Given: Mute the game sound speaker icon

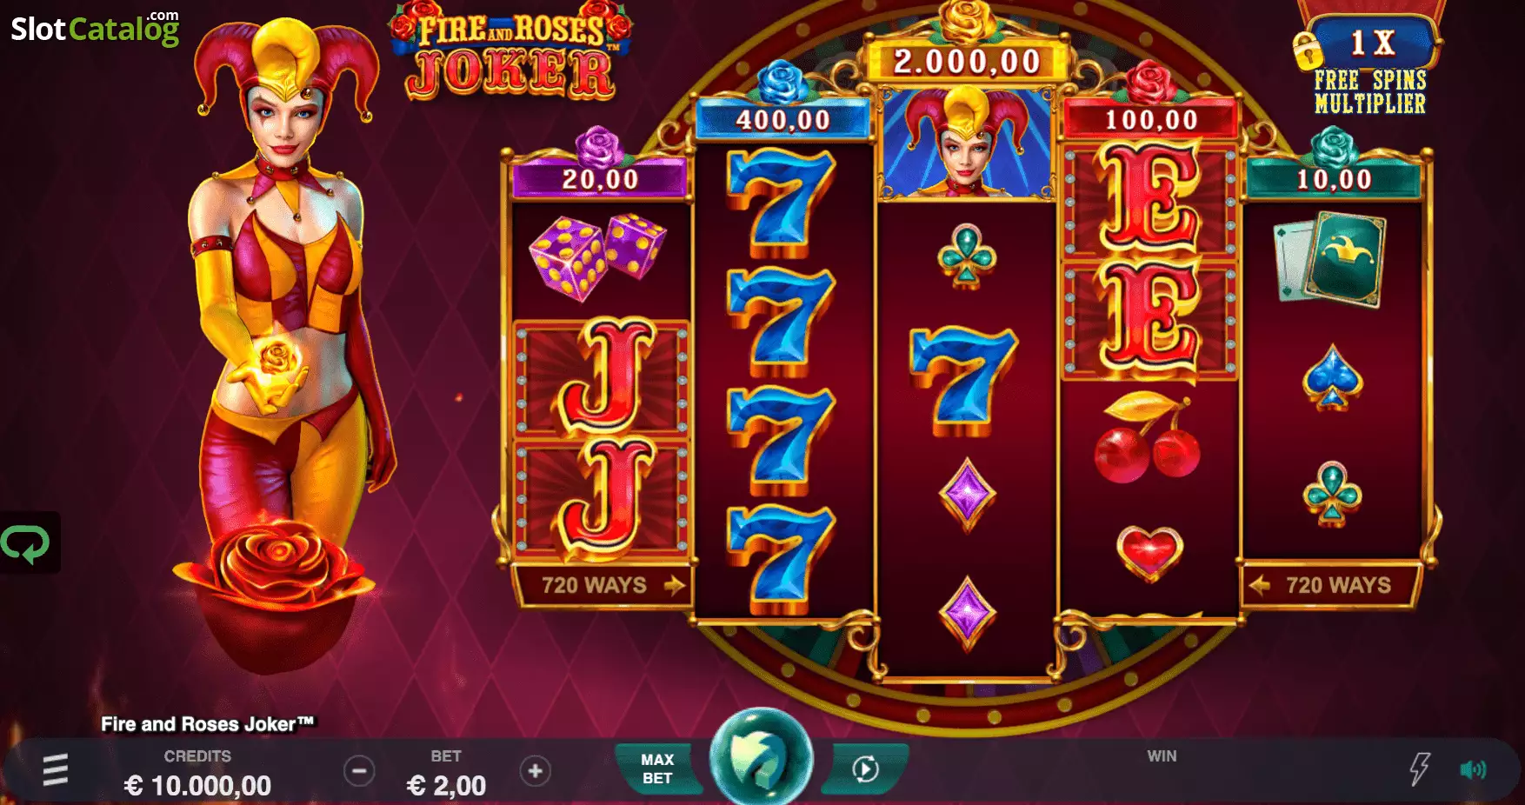Looking at the screenshot, I should (1473, 769).
